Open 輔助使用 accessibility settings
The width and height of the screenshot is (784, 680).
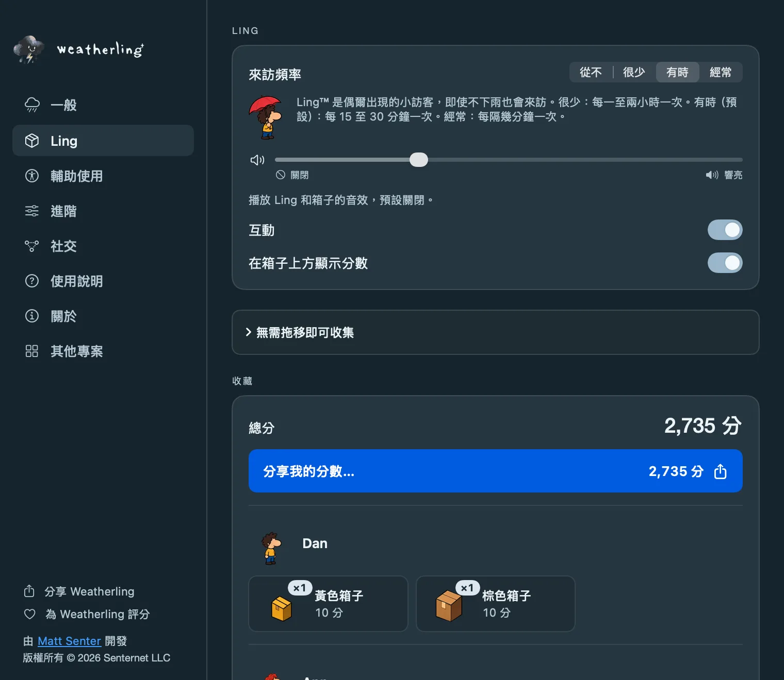[x=103, y=176]
